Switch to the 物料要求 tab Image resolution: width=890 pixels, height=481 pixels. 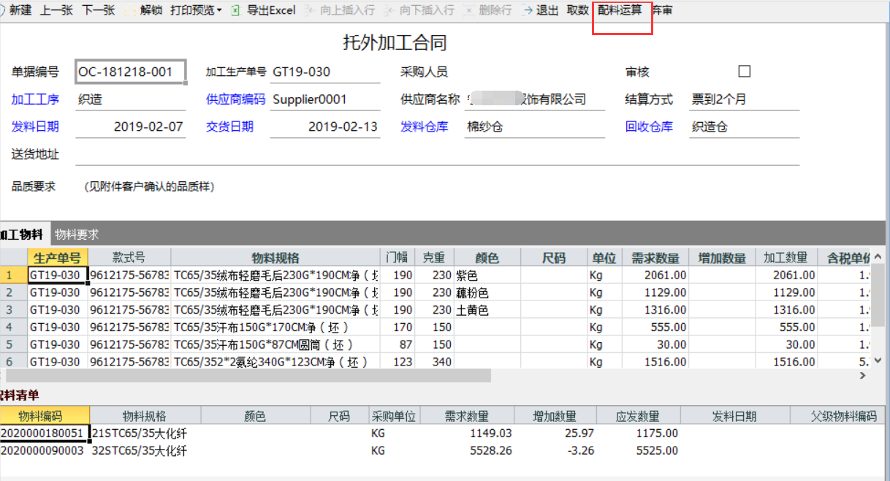click(x=77, y=235)
